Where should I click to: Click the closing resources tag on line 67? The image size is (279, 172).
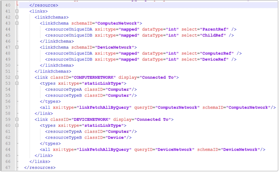click(40, 168)
